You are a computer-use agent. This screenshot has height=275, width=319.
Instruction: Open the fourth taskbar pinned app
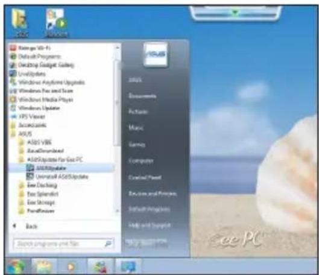[x=100, y=267]
